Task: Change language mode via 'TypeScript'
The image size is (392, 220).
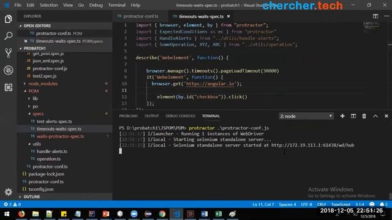Action: 341,204
